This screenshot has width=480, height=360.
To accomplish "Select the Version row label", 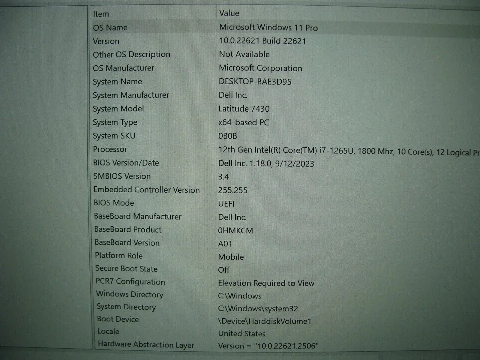I will (106, 41).
